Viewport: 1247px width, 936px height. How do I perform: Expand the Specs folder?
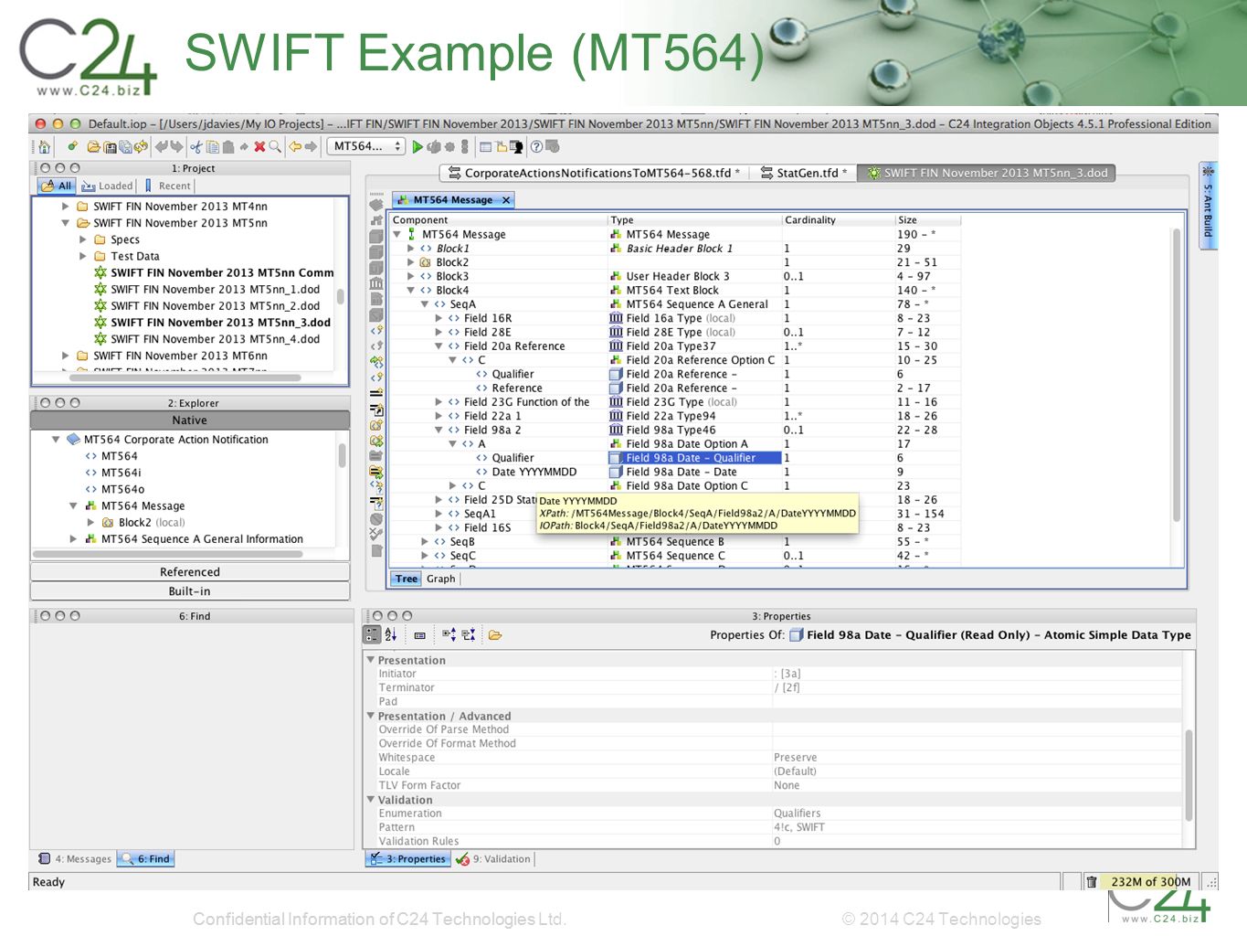click(x=83, y=239)
